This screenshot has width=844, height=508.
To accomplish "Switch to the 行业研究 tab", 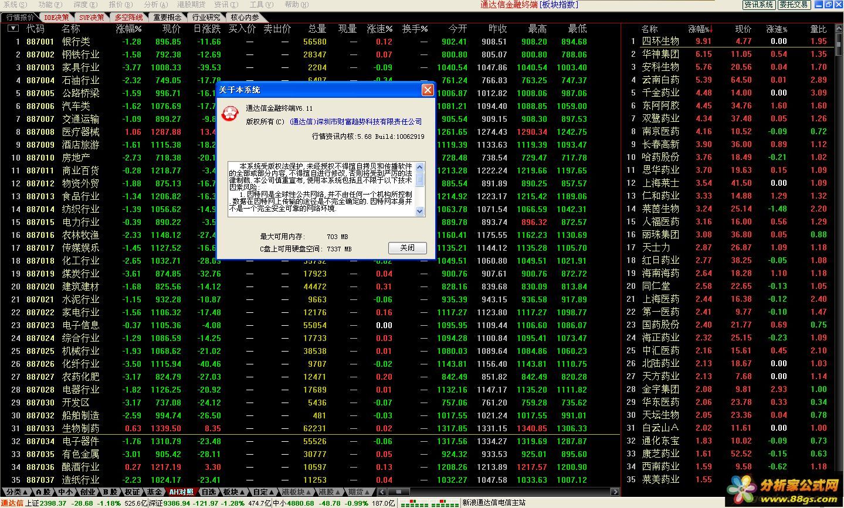I will pyautogui.click(x=206, y=18).
